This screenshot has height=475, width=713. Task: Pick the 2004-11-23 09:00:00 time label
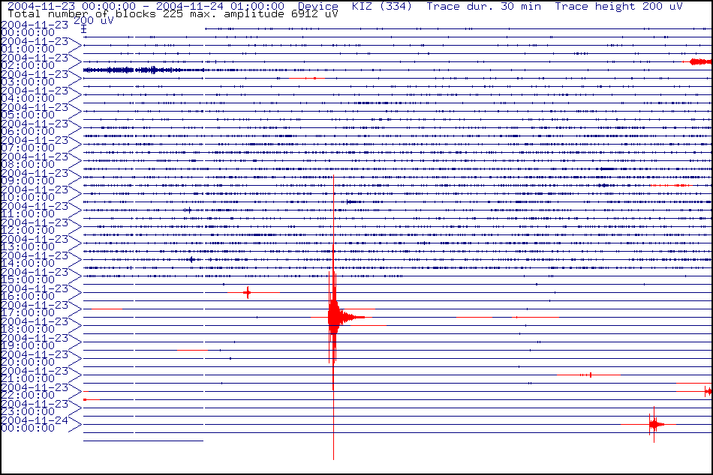tap(35, 177)
